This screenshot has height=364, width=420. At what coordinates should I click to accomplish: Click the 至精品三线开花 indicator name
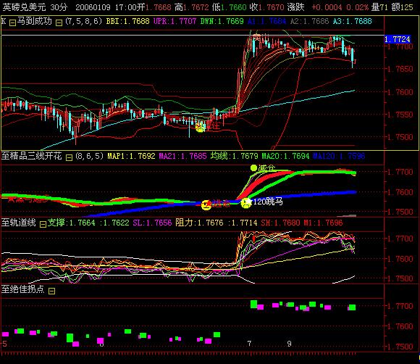tap(32, 156)
